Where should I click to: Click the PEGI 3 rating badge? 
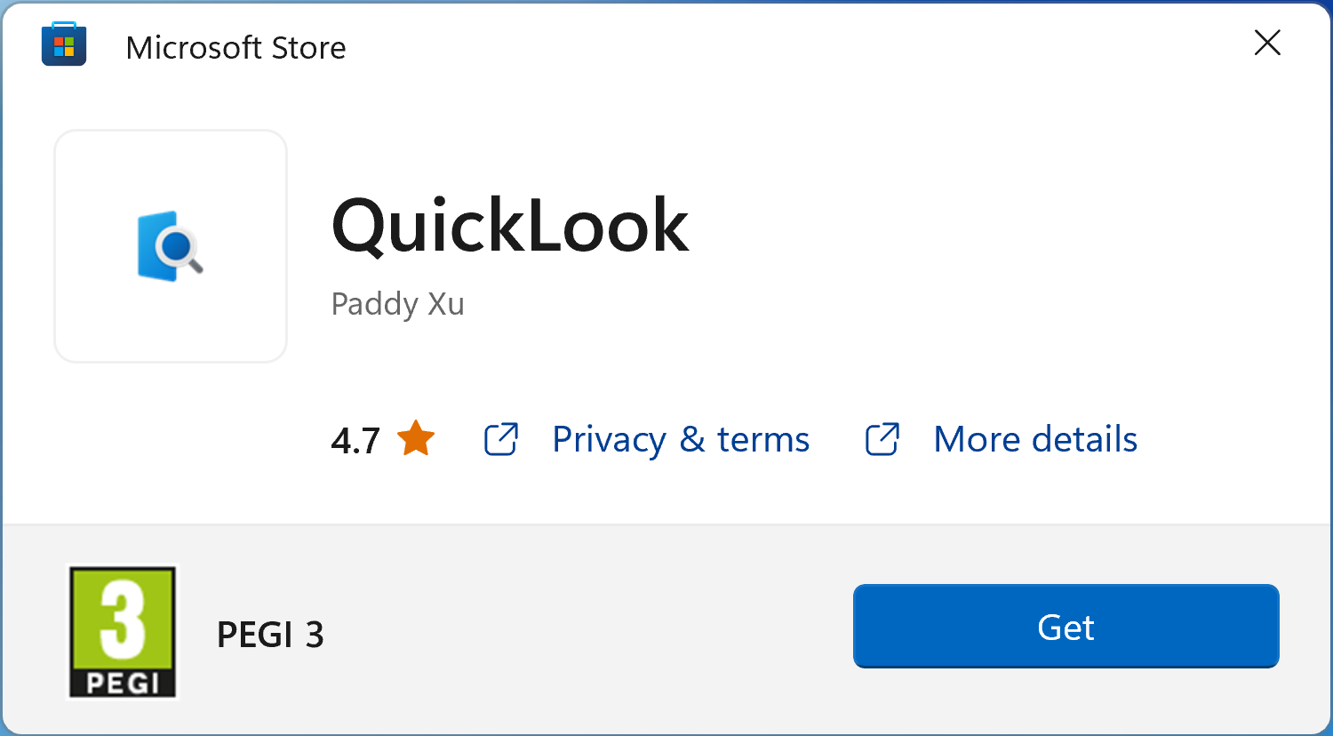pos(122,632)
